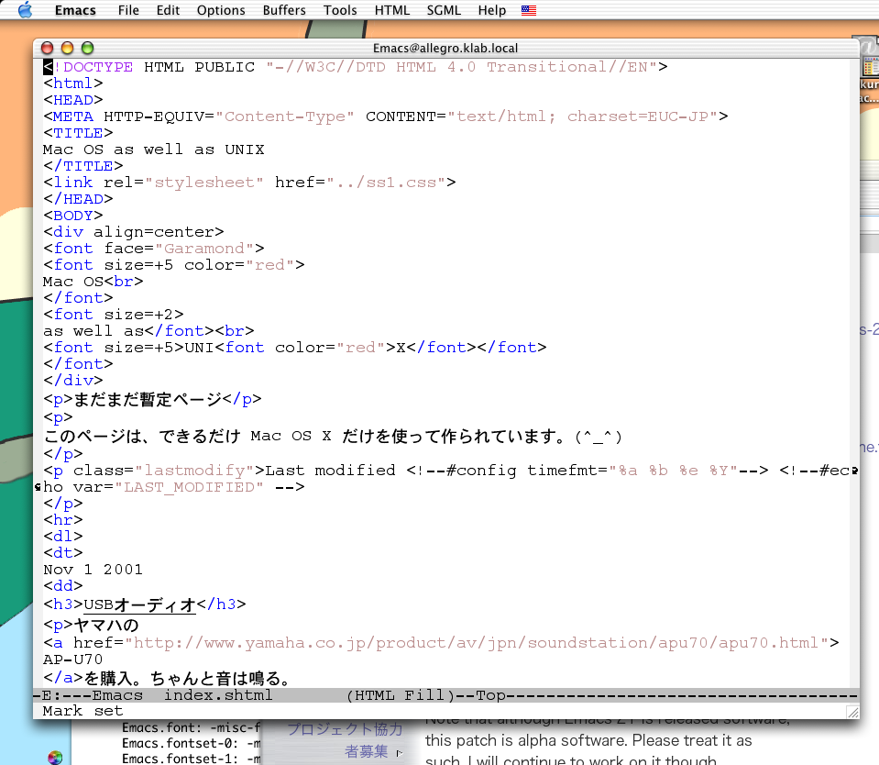Open the Apple menu
The image size is (879, 765).
(x=25, y=10)
